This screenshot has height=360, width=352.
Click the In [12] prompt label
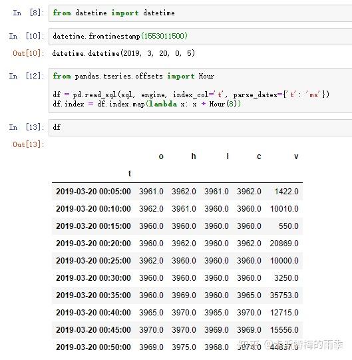pyautogui.click(x=26, y=76)
